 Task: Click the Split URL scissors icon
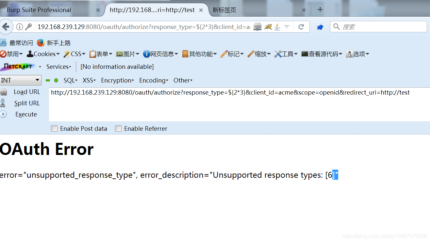pyautogui.click(x=3, y=103)
